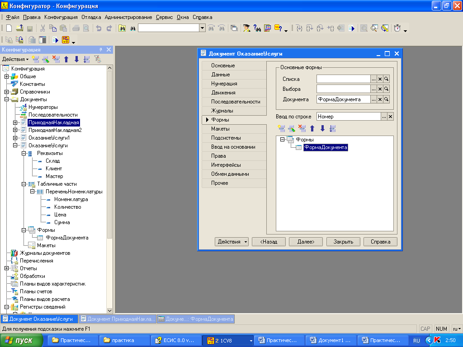Image resolution: width=463 pixels, height=347 pixels.
Task: Click the Save diskette toolbar icon
Action: (29, 28)
